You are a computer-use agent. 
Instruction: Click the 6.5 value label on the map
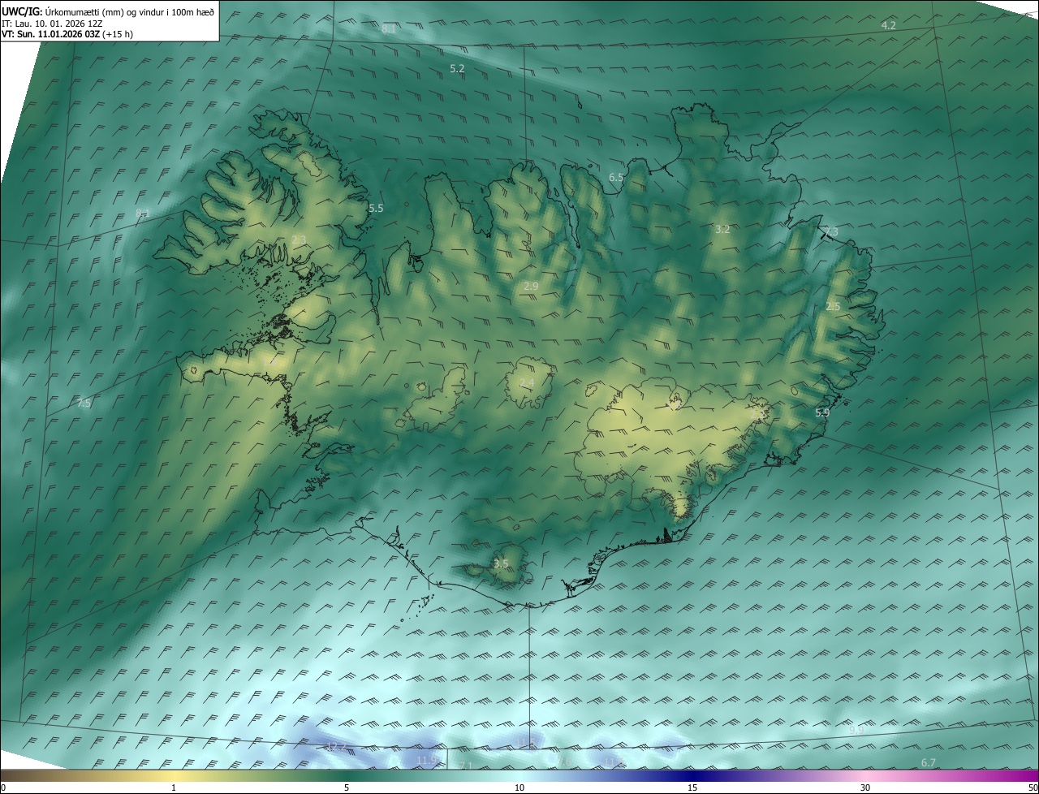pyautogui.click(x=616, y=177)
